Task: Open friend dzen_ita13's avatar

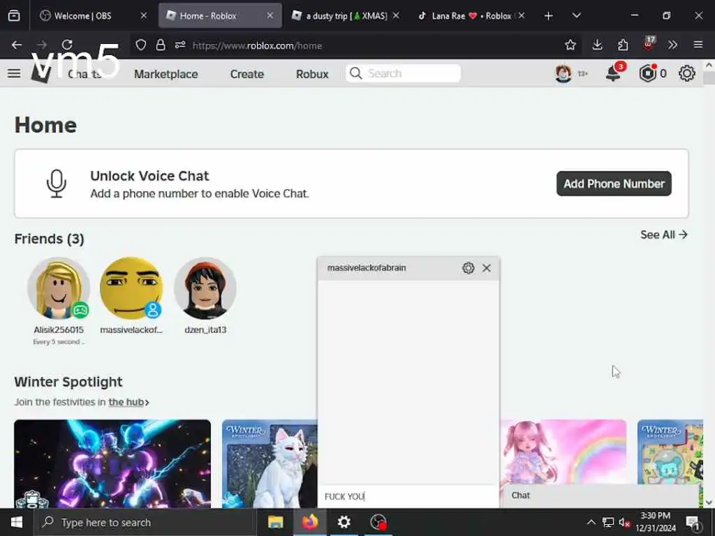Action: 205,288
